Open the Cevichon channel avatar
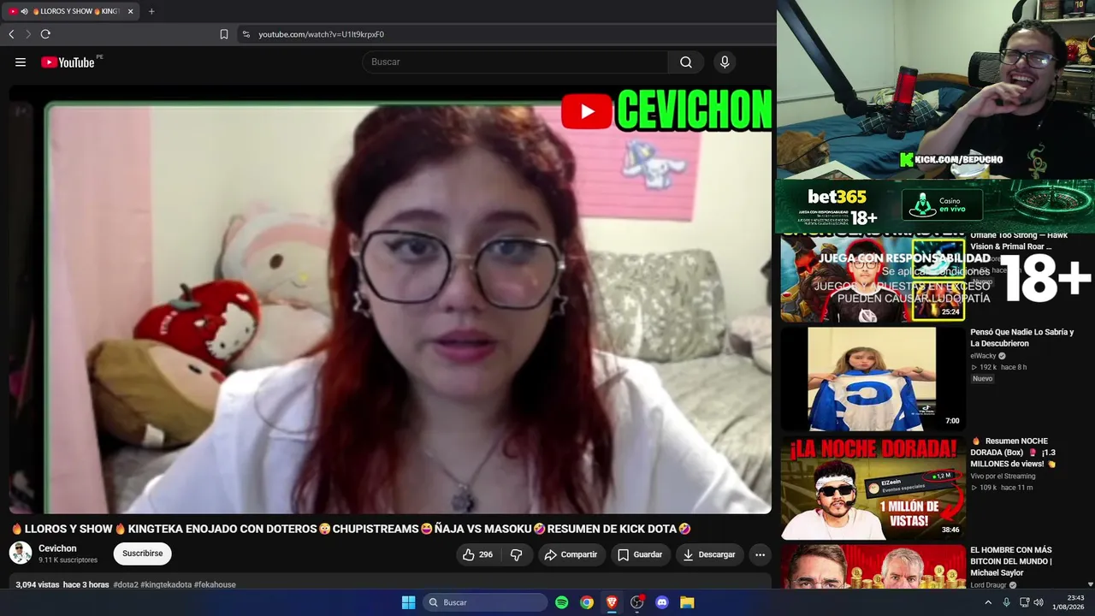This screenshot has width=1095, height=616. click(21, 553)
